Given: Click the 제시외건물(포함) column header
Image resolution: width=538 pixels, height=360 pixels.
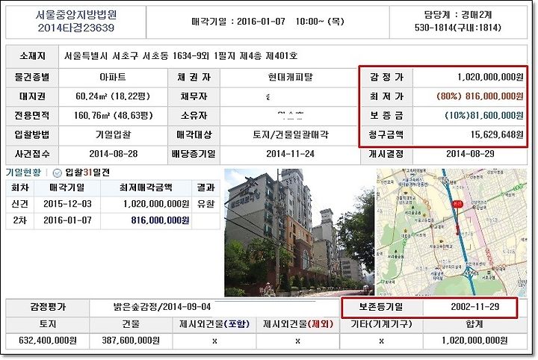Looking at the screenshot, I should point(214,324).
